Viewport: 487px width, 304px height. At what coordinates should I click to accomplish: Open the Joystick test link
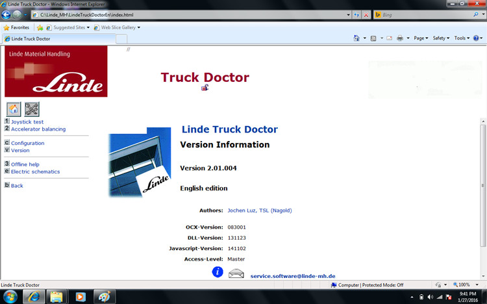coord(27,122)
